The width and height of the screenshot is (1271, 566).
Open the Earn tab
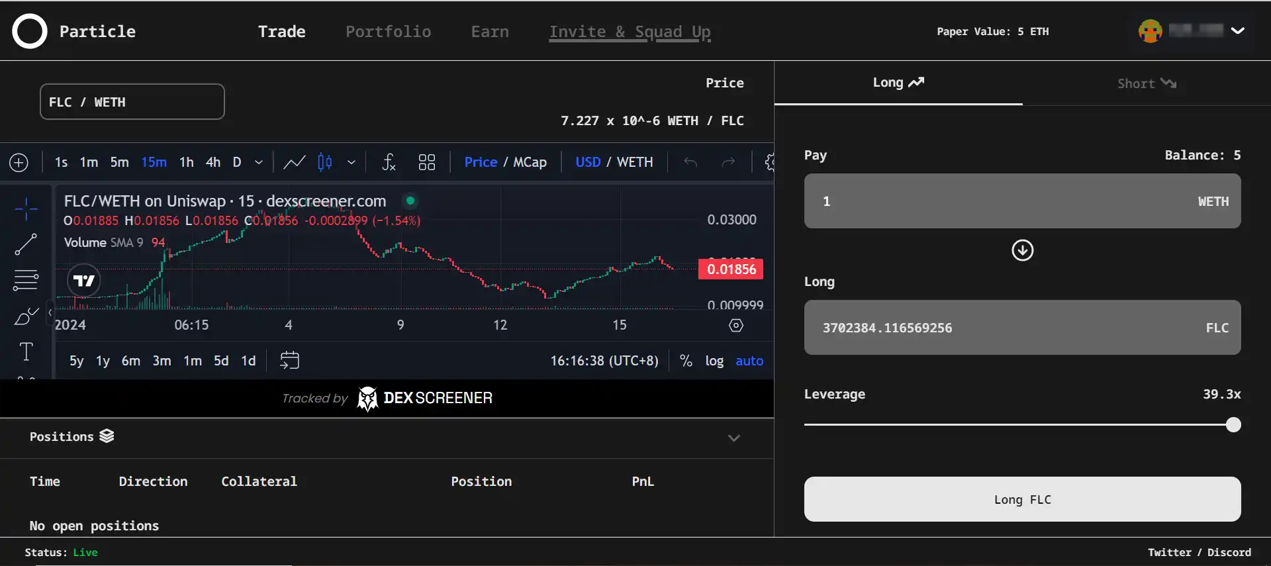click(490, 31)
